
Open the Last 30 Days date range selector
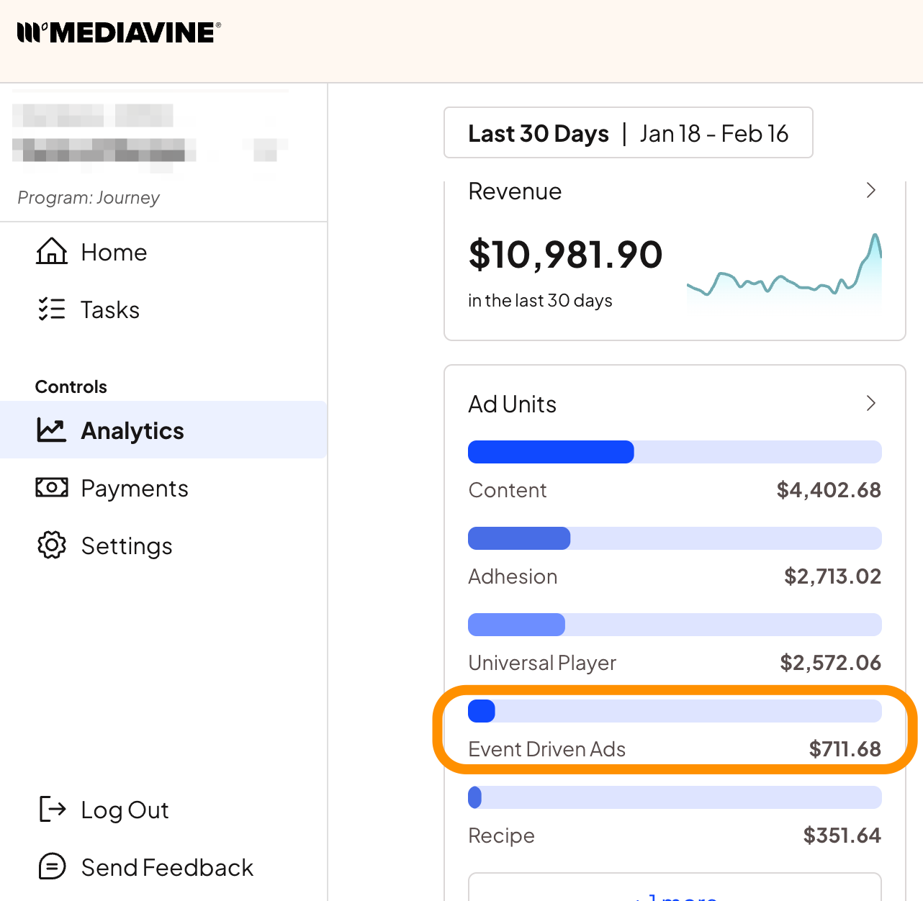point(628,133)
